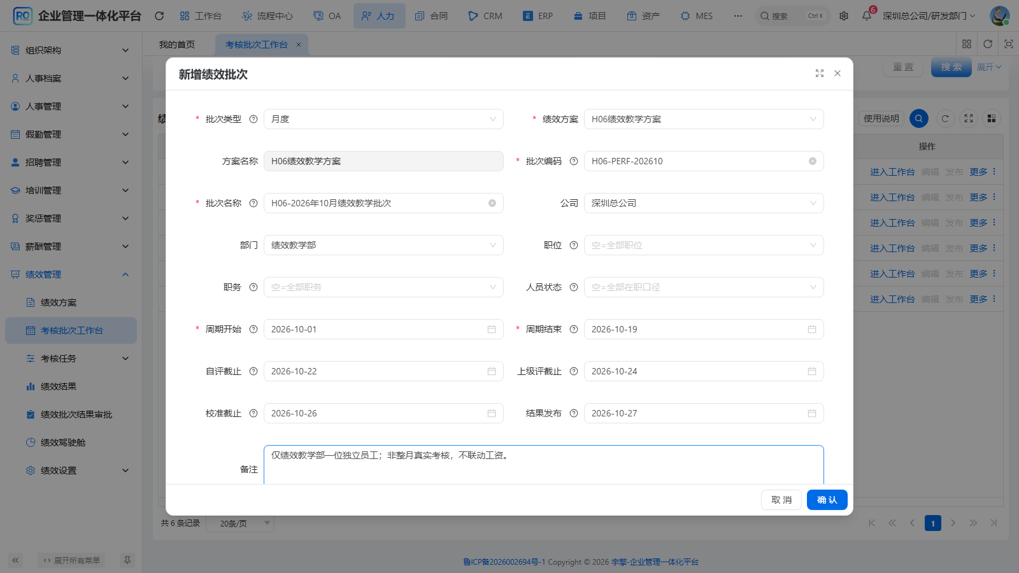Viewport: 1019px width, 573px height.
Task: Open the 批次类型 dropdown showing 月度
Action: click(383, 119)
